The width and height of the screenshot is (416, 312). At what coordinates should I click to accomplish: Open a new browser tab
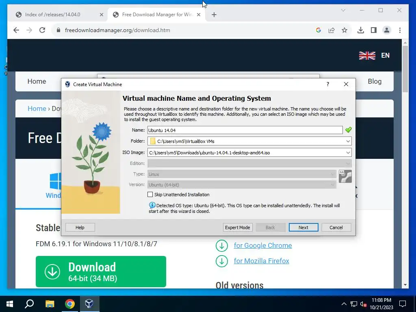[x=214, y=15]
